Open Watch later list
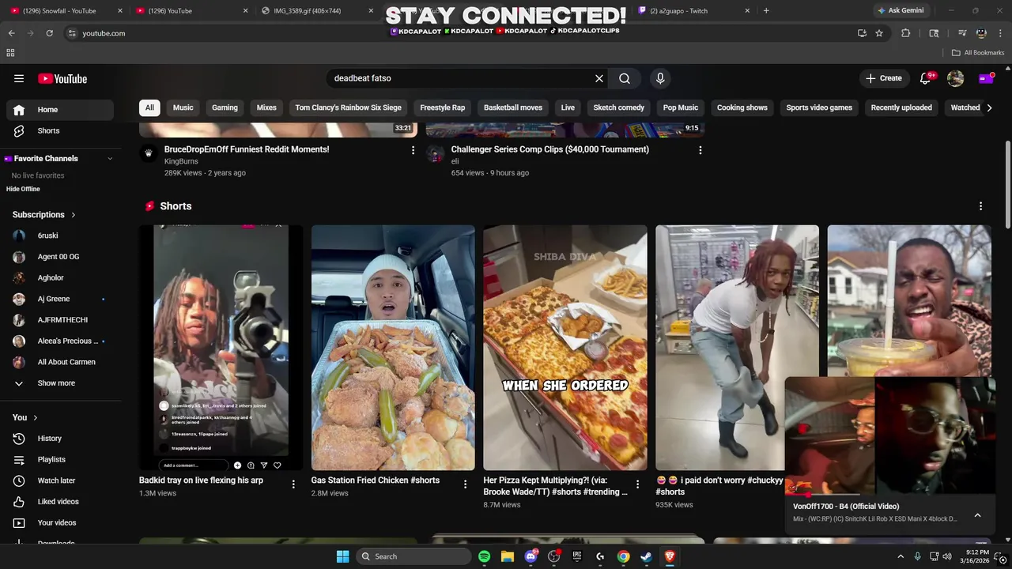 pos(59,480)
